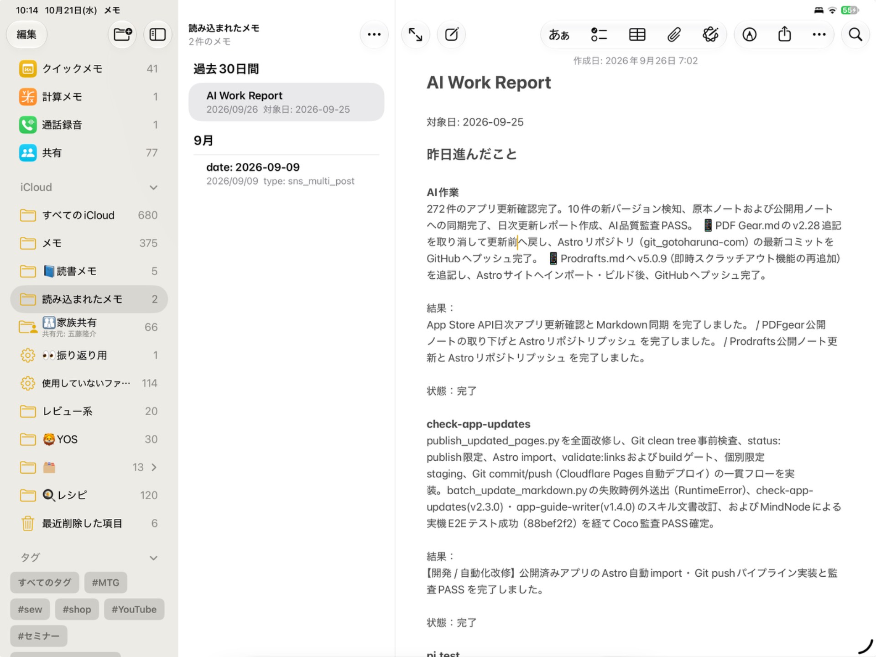
Task: Activate the markup pen tool
Action: [750, 34]
